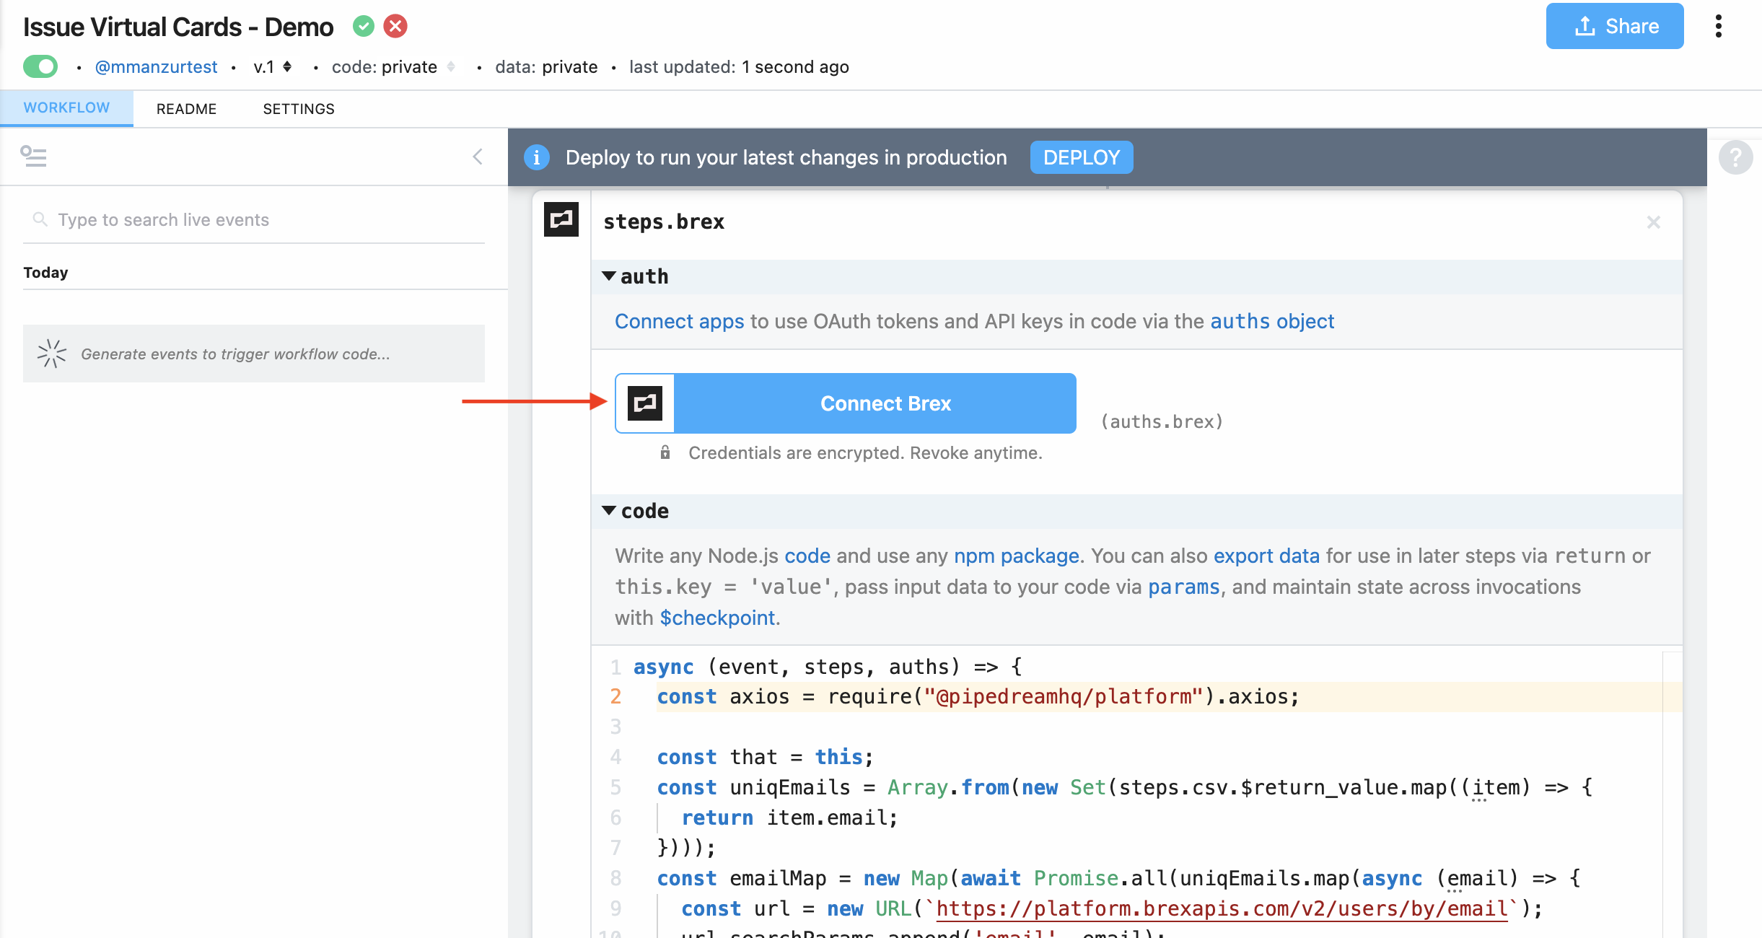This screenshot has height=938, width=1762.
Task: Switch to the README tab
Action: click(186, 109)
